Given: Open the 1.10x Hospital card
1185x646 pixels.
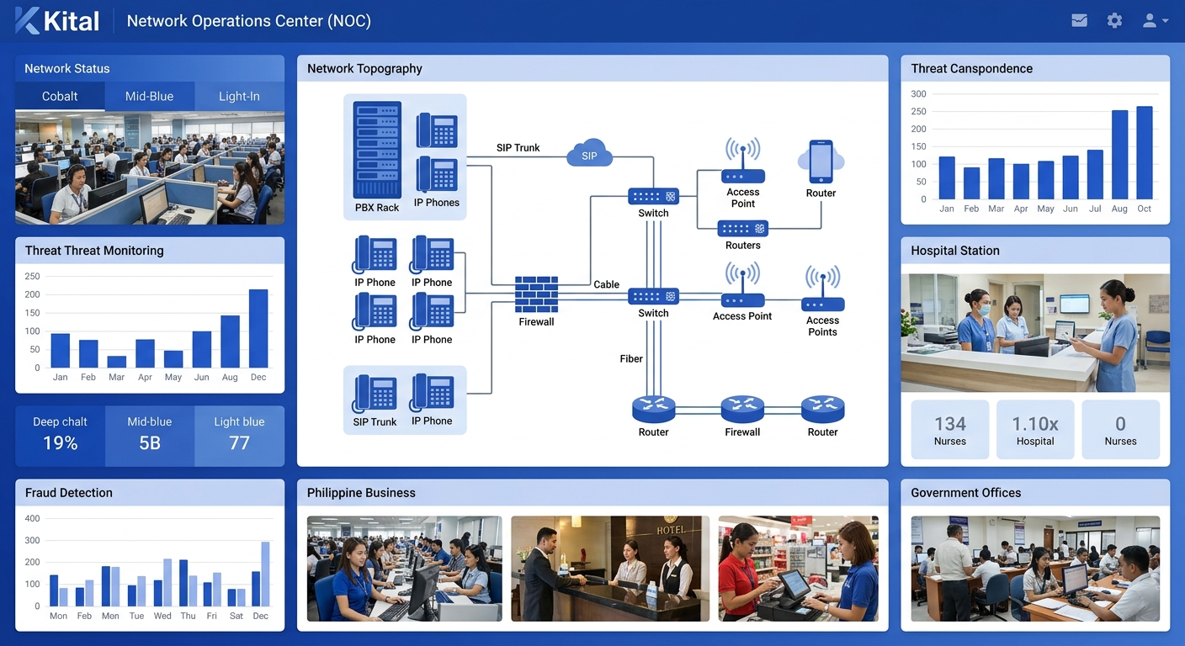Looking at the screenshot, I should (x=1035, y=429).
